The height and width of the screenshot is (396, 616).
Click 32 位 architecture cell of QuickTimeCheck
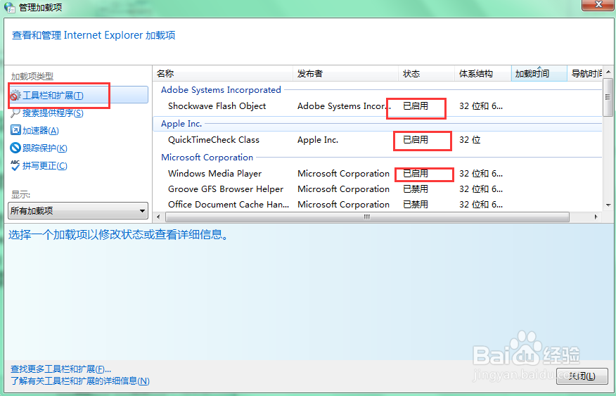point(470,140)
